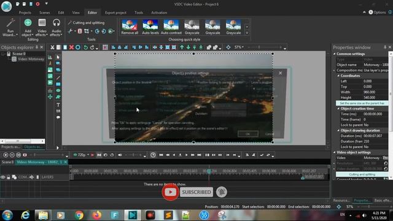The image size is (393, 221).
Task: Open the Audio effects dropdown arrow
Action: [x=61, y=35]
